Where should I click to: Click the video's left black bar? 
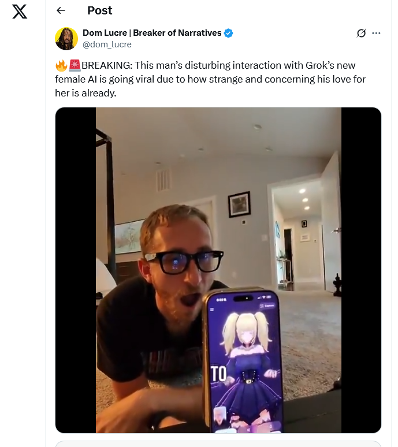(76, 270)
